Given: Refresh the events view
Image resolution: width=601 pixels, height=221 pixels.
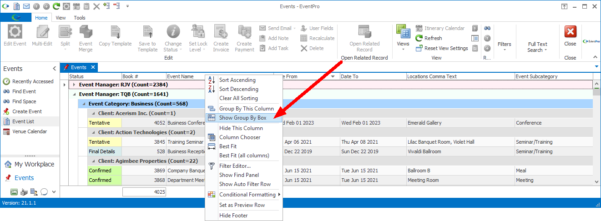Looking at the screenshot, I should tap(429, 38).
